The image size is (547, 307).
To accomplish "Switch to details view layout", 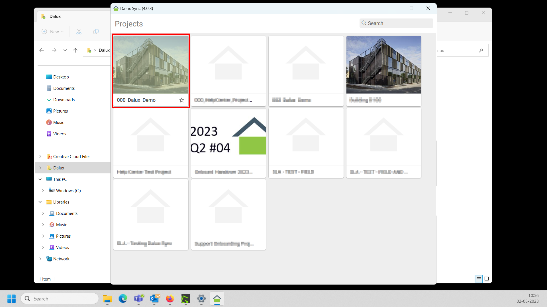I will pyautogui.click(x=479, y=279).
